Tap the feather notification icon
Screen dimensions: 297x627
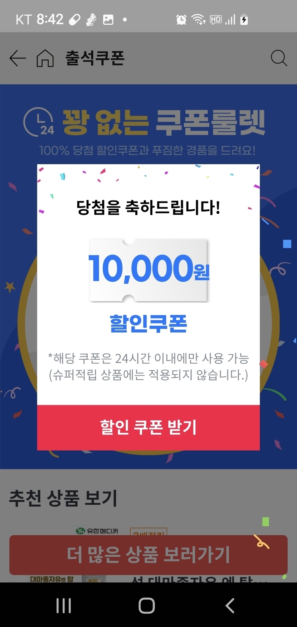(x=91, y=20)
